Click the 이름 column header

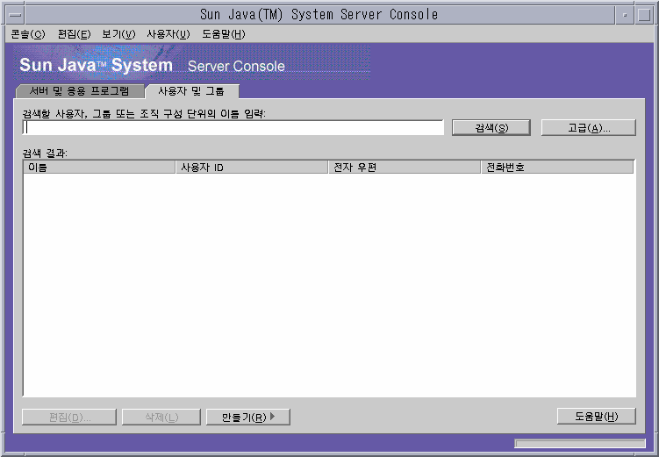99,168
